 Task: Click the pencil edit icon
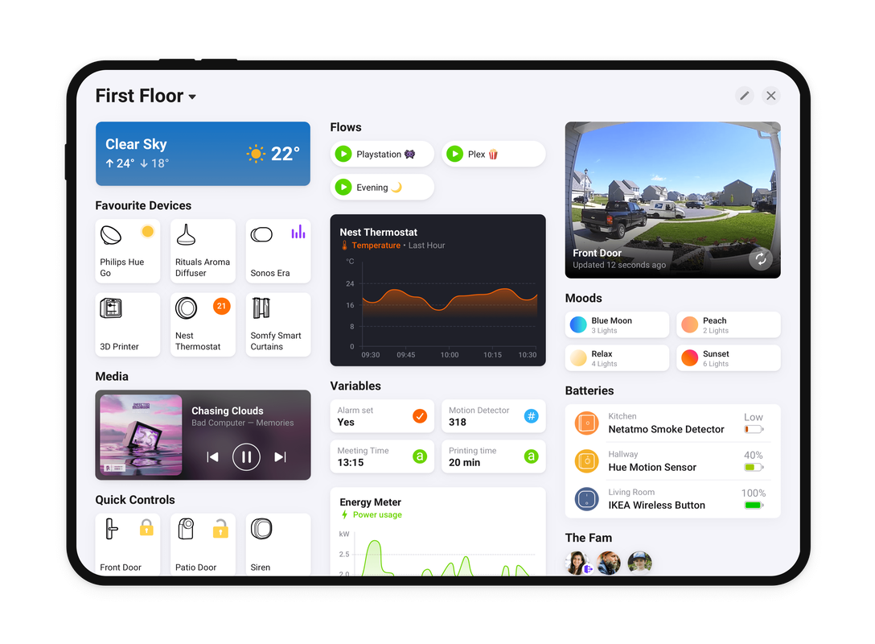coord(745,96)
